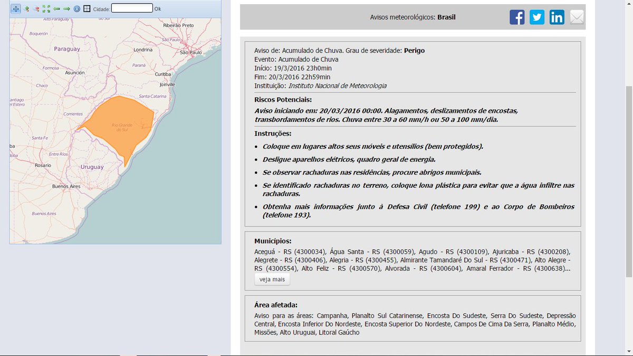This screenshot has width=633, height=356.
Task: Click Asunción label on map
Action: 74,72
